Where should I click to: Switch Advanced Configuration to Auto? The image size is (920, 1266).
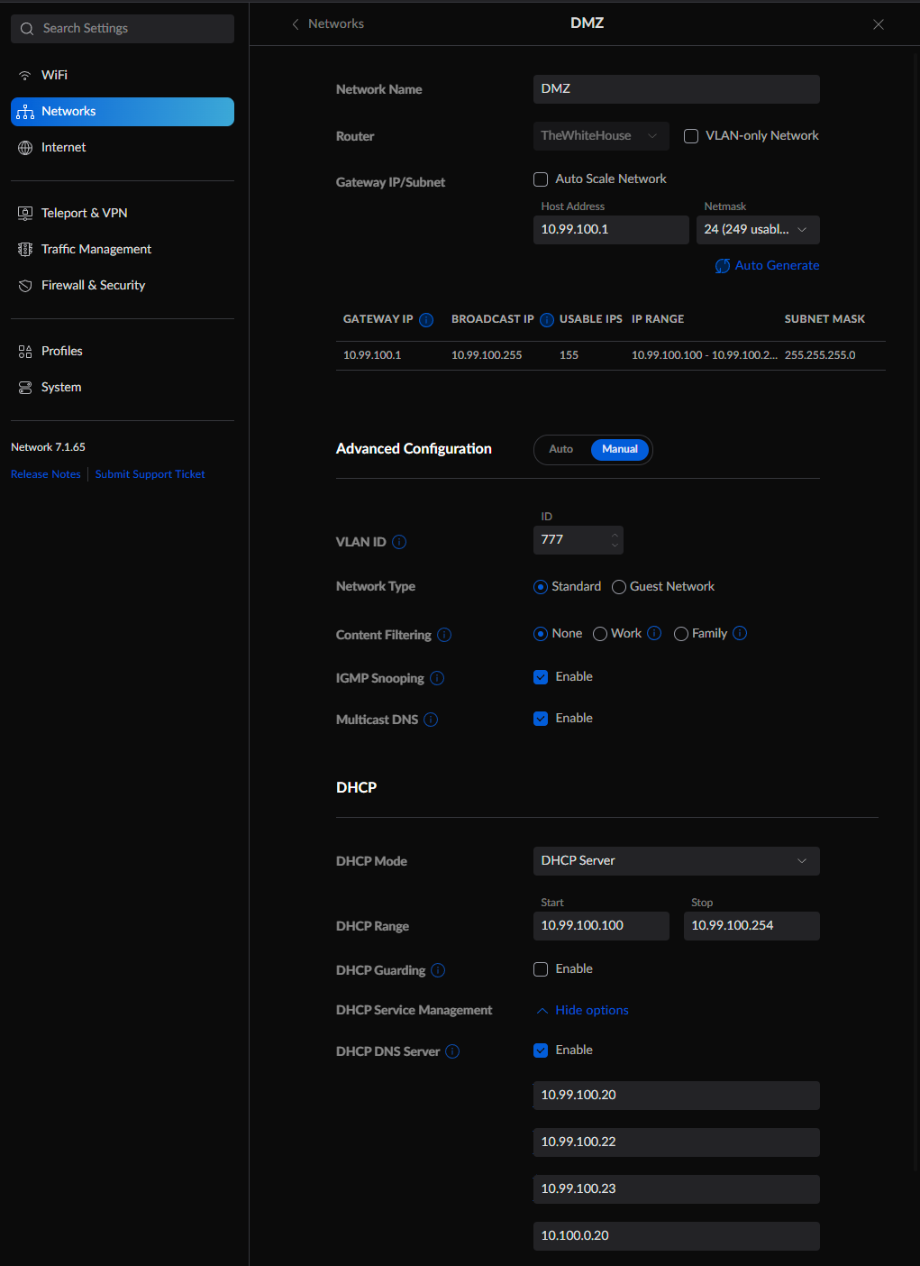pos(561,449)
